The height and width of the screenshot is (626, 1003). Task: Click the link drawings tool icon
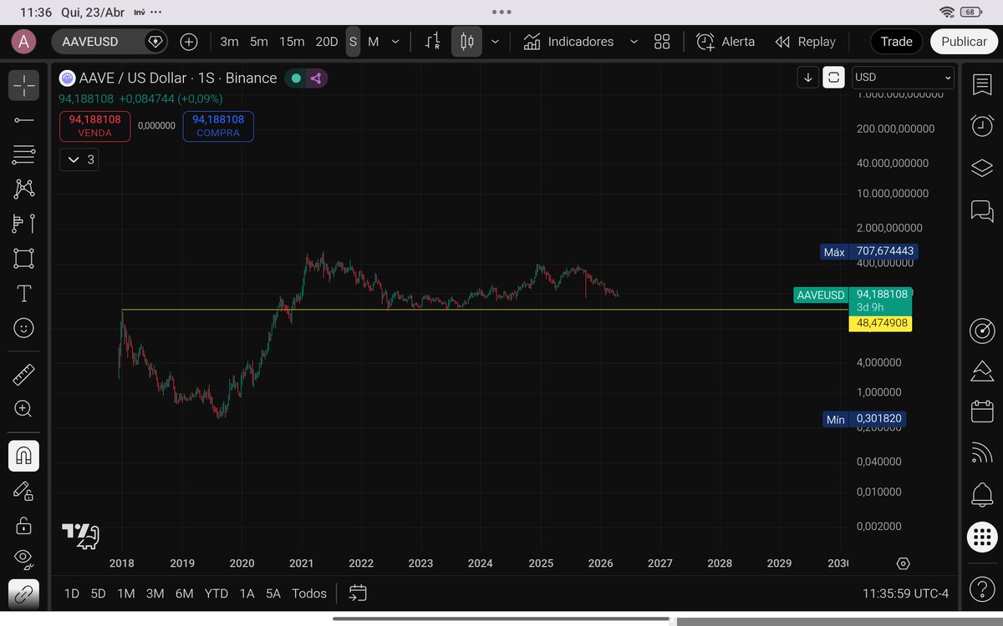pos(24,593)
